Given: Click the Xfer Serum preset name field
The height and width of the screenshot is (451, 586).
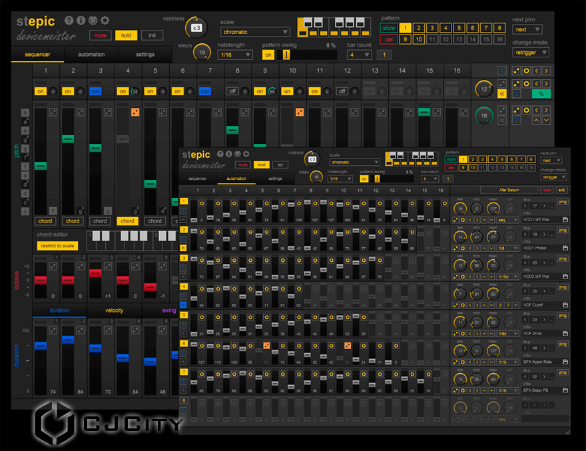Looking at the screenshot, I should tap(509, 190).
